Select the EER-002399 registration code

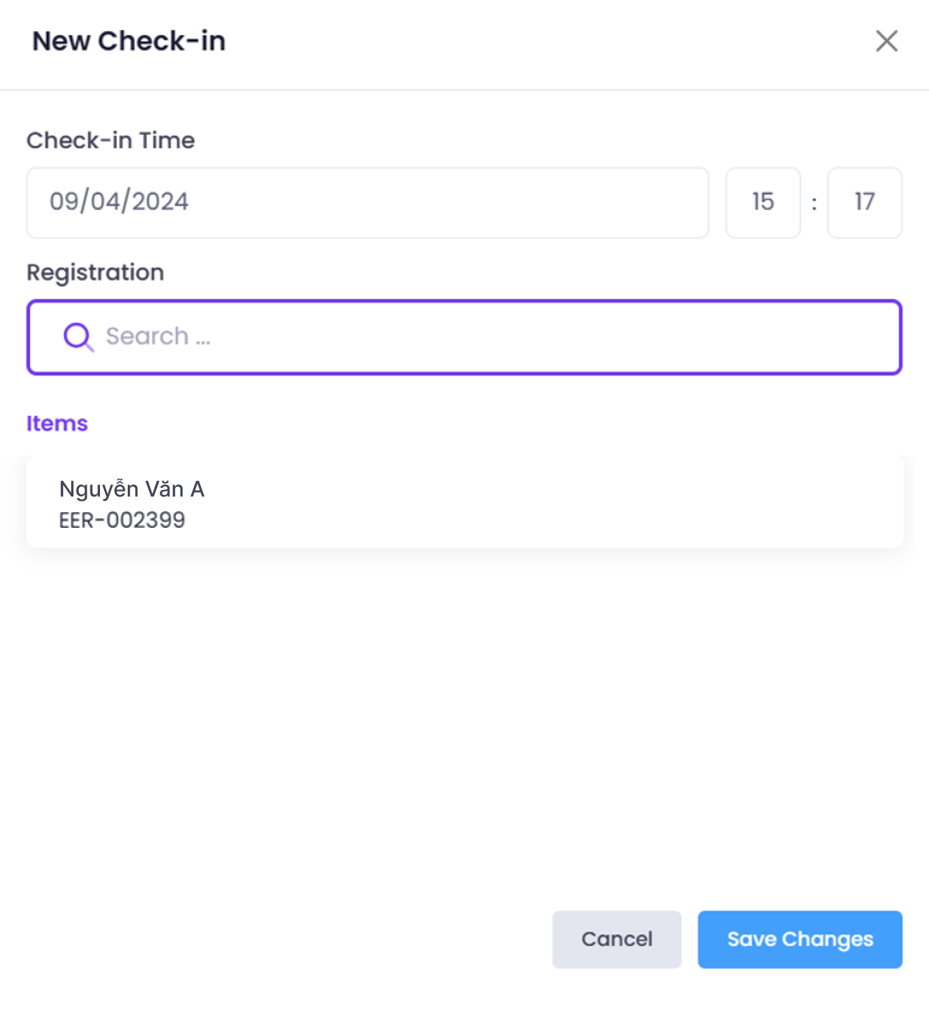[122, 520]
